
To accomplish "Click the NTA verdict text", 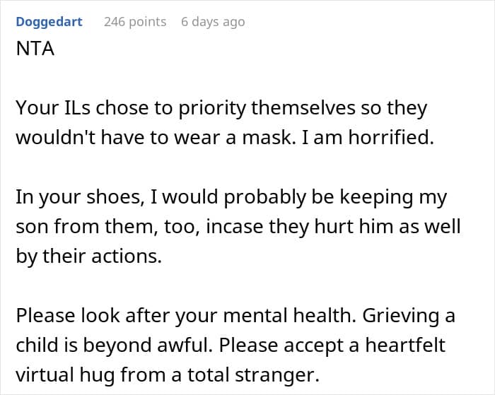I will pyautogui.click(x=35, y=49).
